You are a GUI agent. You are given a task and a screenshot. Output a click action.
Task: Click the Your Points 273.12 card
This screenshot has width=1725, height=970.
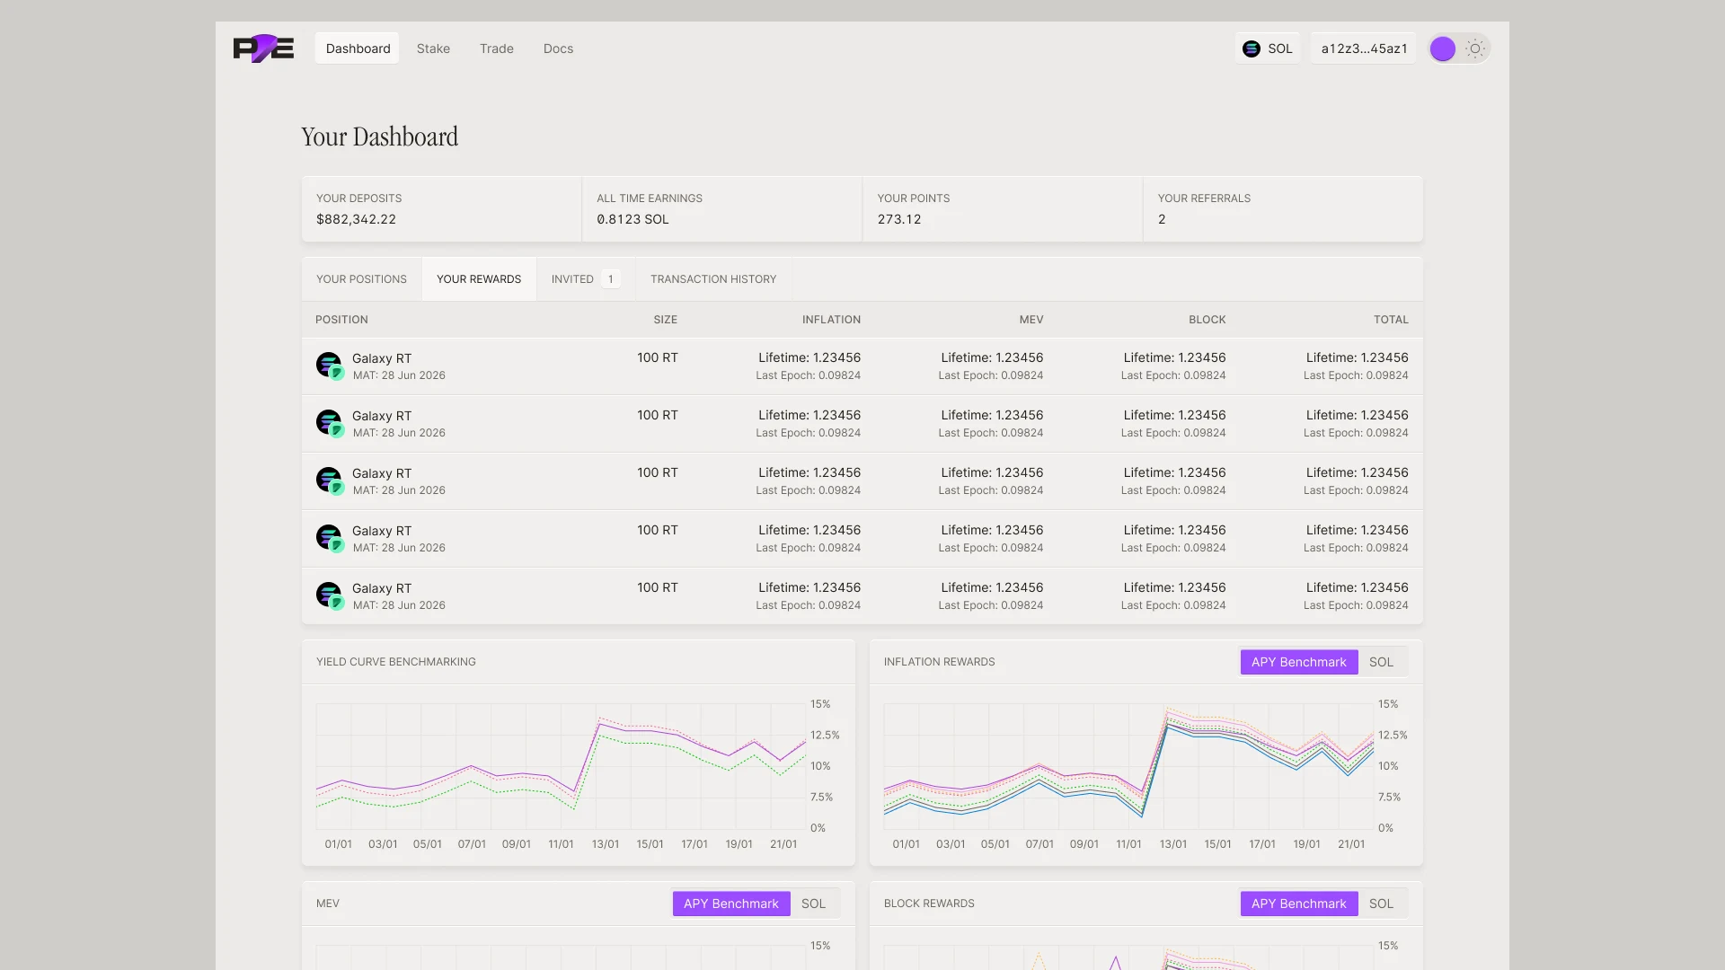pos(1003,209)
